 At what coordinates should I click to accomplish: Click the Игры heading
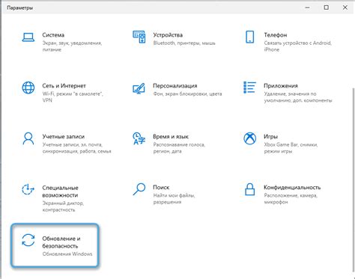coord(270,137)
